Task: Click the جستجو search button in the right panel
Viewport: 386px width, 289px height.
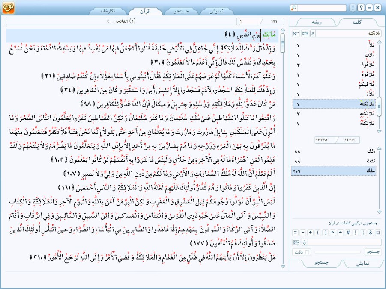Action: pos(373,252)
